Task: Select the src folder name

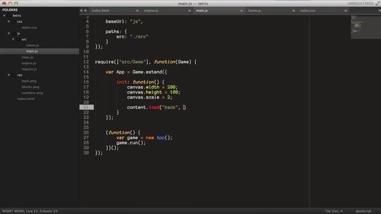Action: 24,39
